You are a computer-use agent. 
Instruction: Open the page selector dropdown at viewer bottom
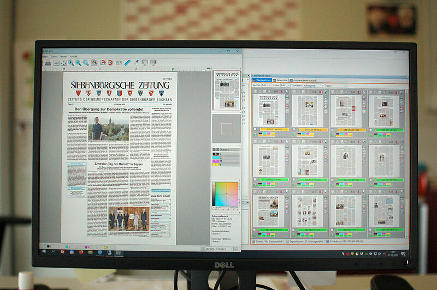(x=219, y=249)
